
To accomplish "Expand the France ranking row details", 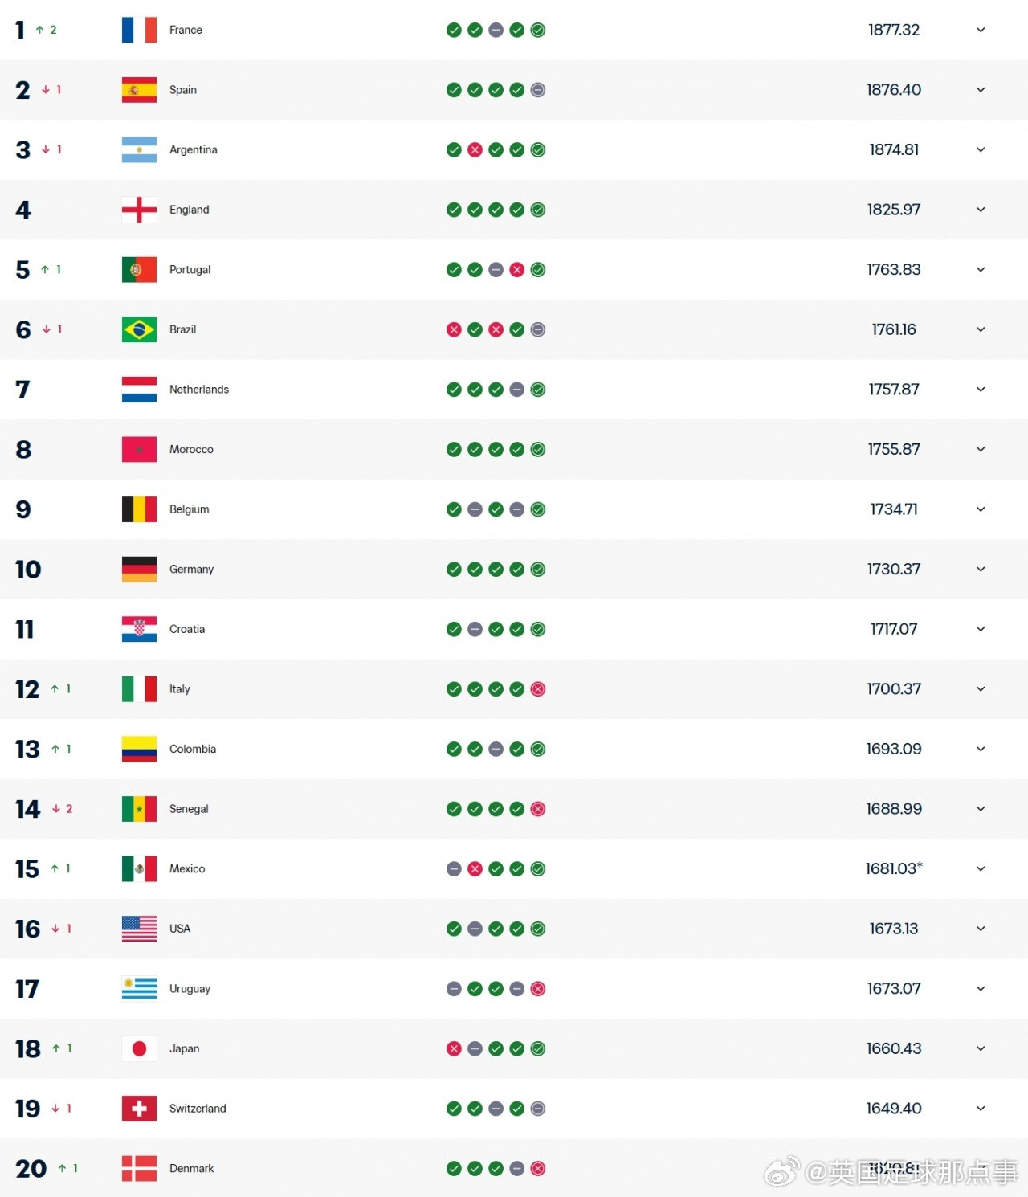I will coord(981,30).
